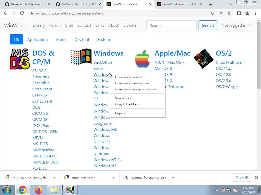Open the Windows Start button
Viewport: 261px width, 195px height.
point(6,190)
